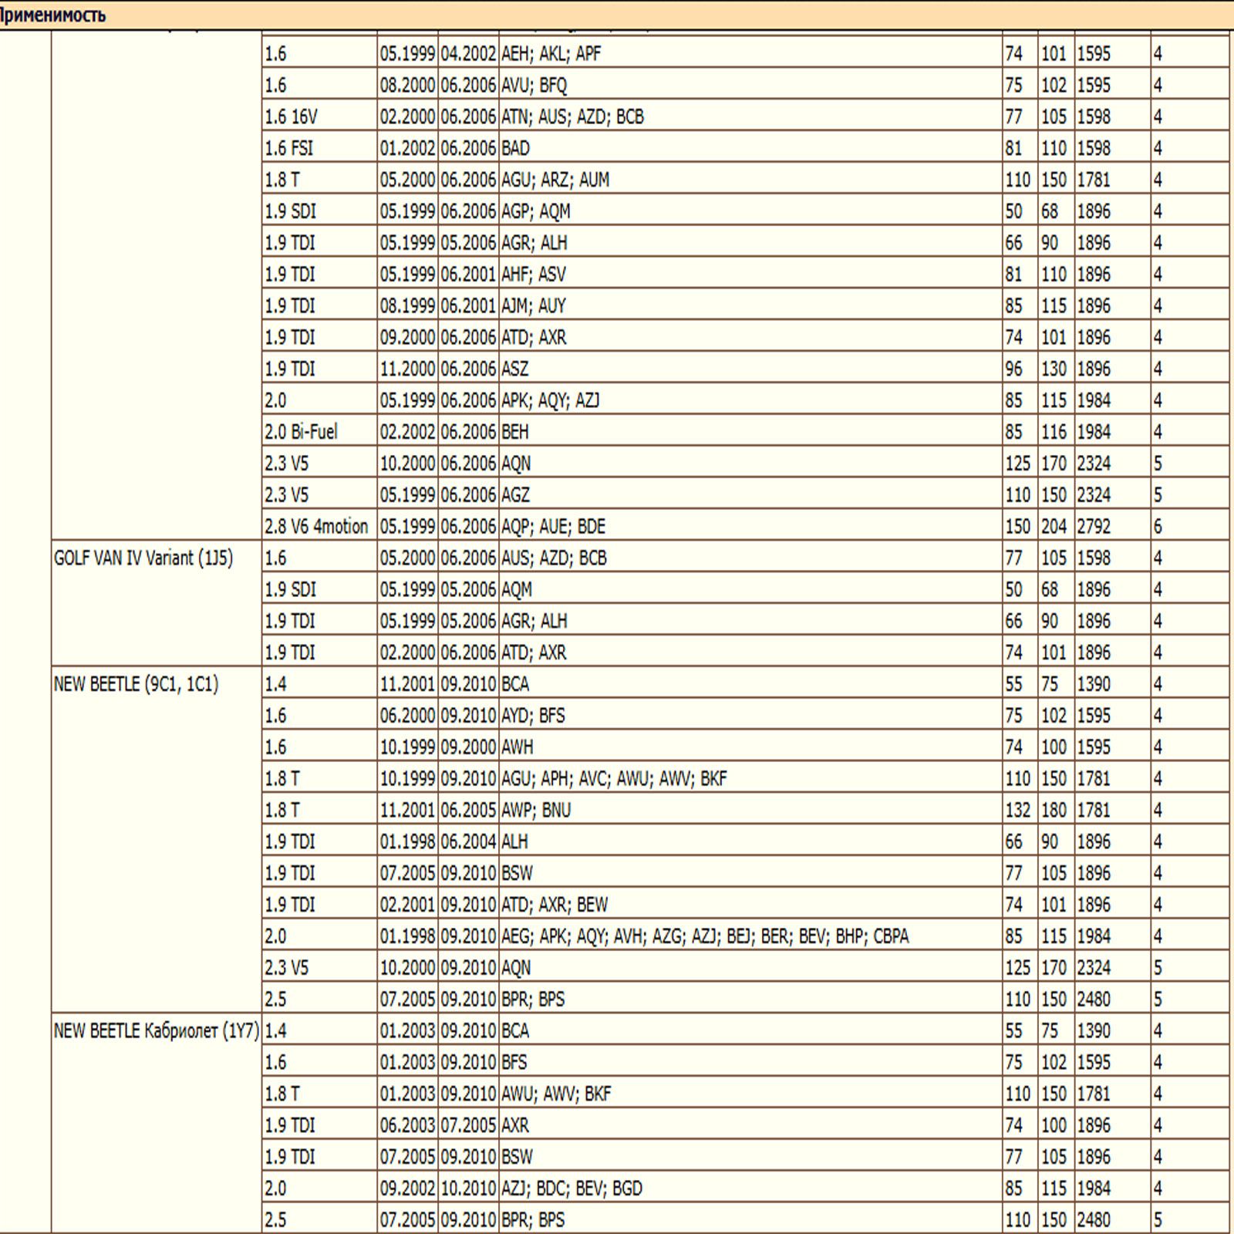Click the end date 06.2004
1234x1234 pixels.
pyautogui.click(x=468, y=841)
